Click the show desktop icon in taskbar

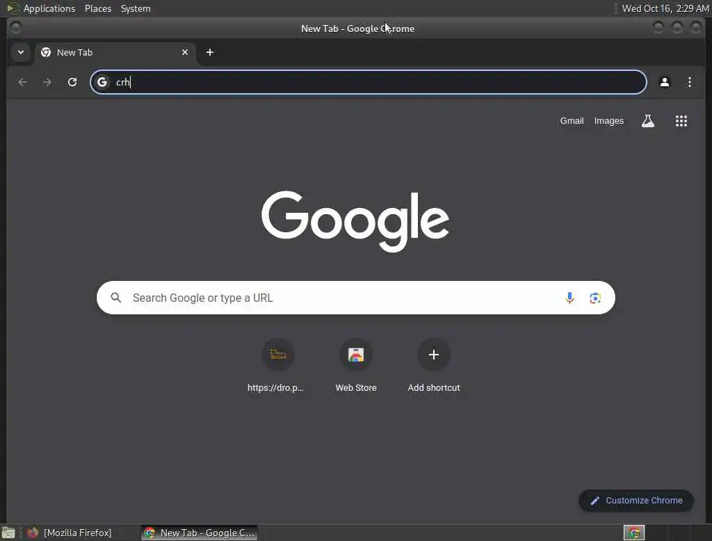coord(8,533)
